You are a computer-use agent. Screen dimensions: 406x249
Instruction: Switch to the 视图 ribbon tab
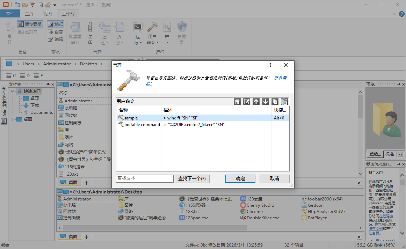[x=47, y=14]
